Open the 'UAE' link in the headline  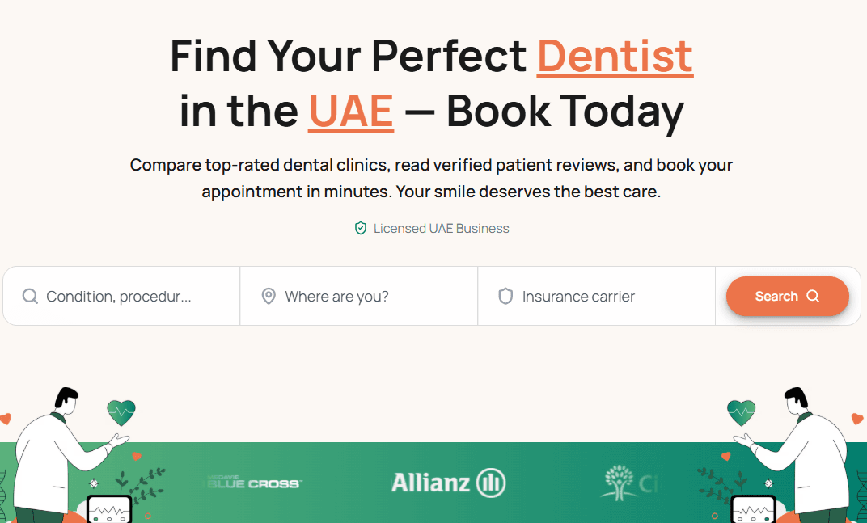coord(350,111)
